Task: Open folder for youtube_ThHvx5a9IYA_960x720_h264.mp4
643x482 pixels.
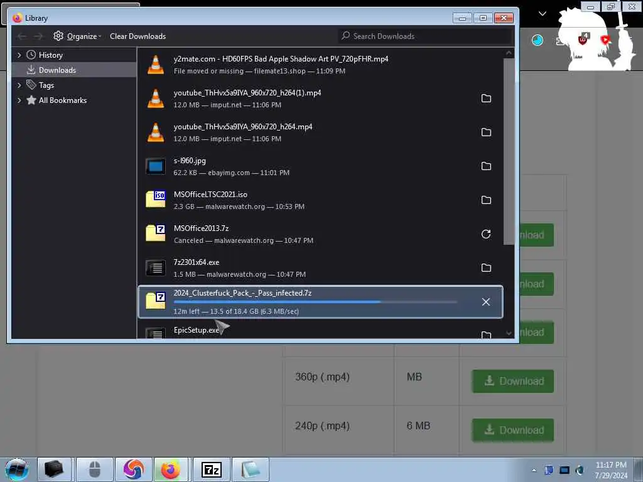Action: (x=486, y=132)
